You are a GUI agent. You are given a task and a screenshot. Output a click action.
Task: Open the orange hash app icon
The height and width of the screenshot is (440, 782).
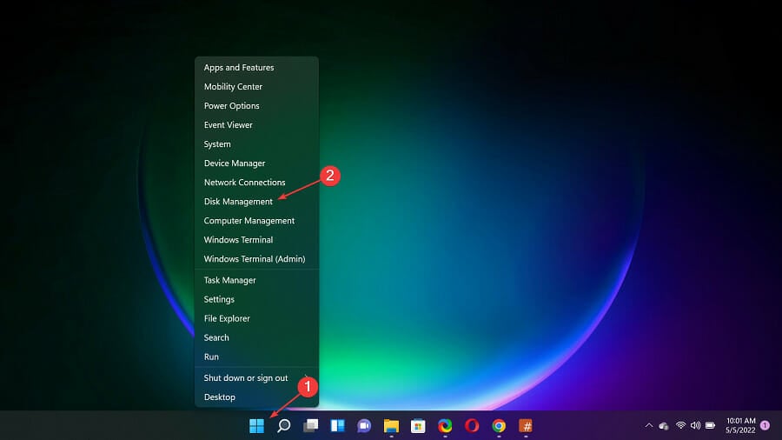pos(526,425)
